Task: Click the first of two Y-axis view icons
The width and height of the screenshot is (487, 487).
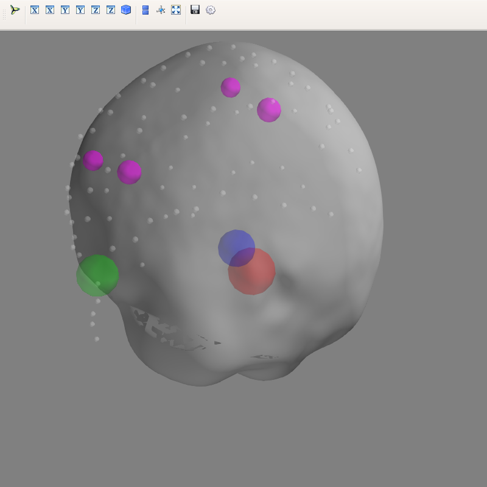Action: pos(65,10)
